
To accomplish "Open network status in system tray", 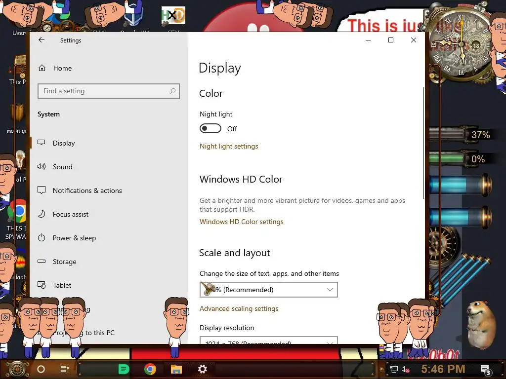I will pyautogui.click(x=394, y=369).
